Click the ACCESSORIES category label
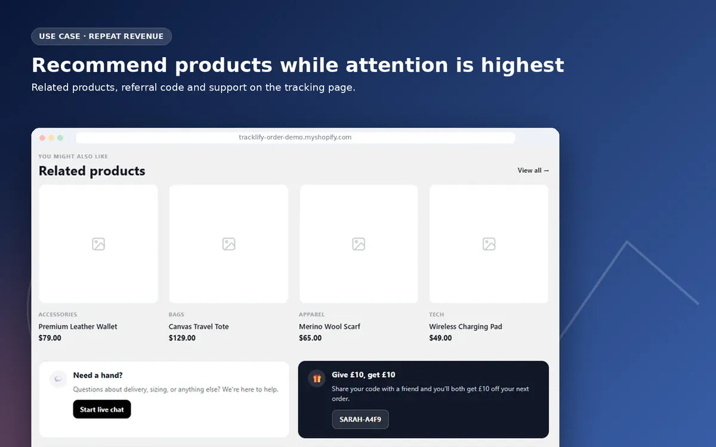 (x=58, y=315)
